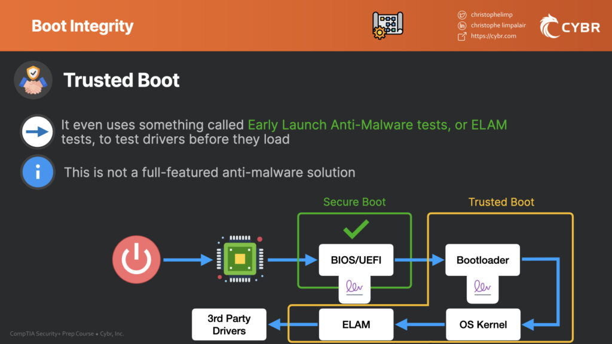612x344 pixels.
Task: Click the Cybr dragon logo
Action: [550, 26]
